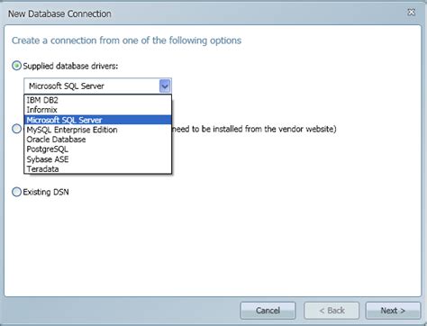
Task: Choose Sybase ASE from the driver list
Action: [97, 159]
